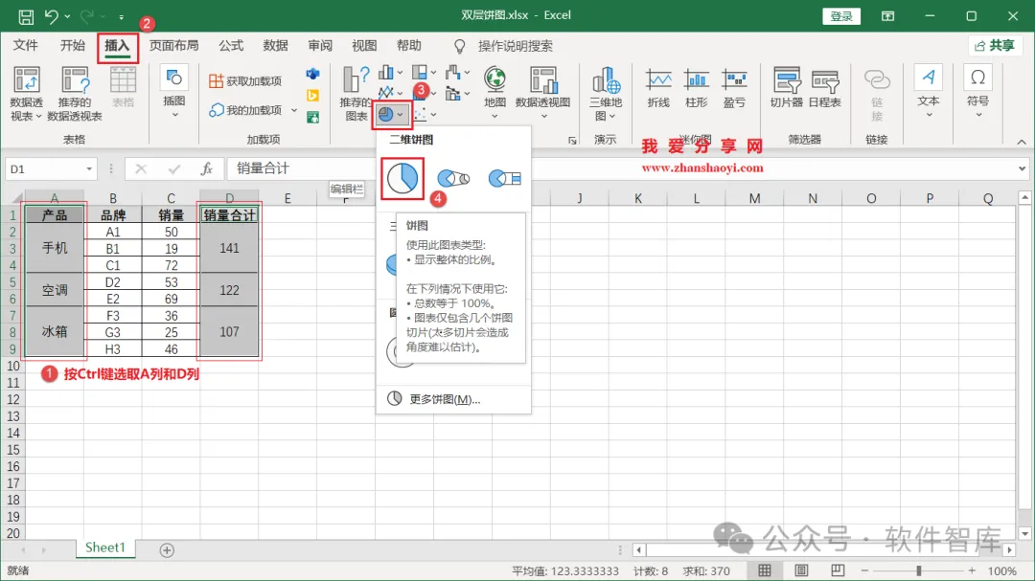1035x581 pixels.
Task: Switch to Page Break Preview view
Action: (x=838, y=570)
